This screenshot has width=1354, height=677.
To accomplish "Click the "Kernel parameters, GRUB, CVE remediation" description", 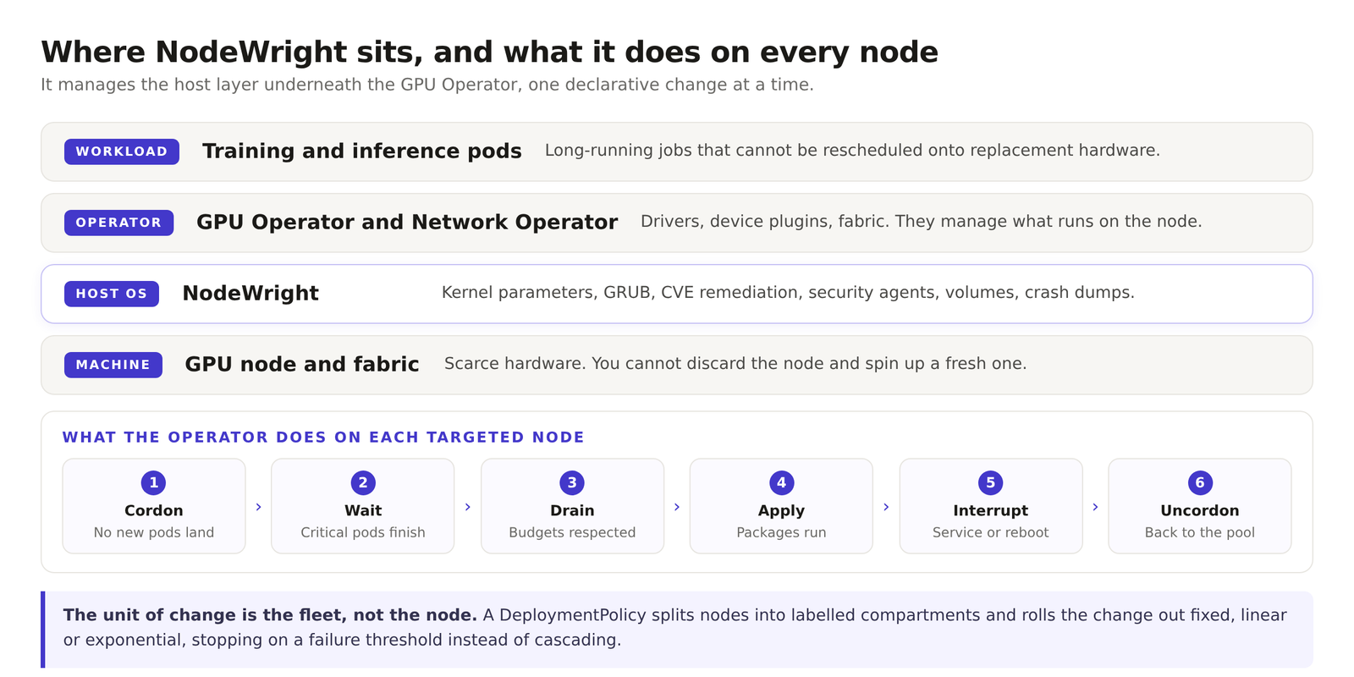I will 788,293.
